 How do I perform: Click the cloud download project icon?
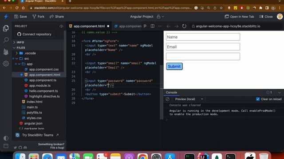61,26
